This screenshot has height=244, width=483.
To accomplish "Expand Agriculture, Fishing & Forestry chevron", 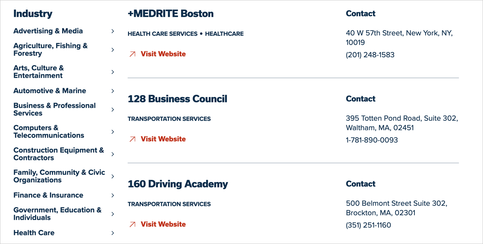I will click(113, 50).
